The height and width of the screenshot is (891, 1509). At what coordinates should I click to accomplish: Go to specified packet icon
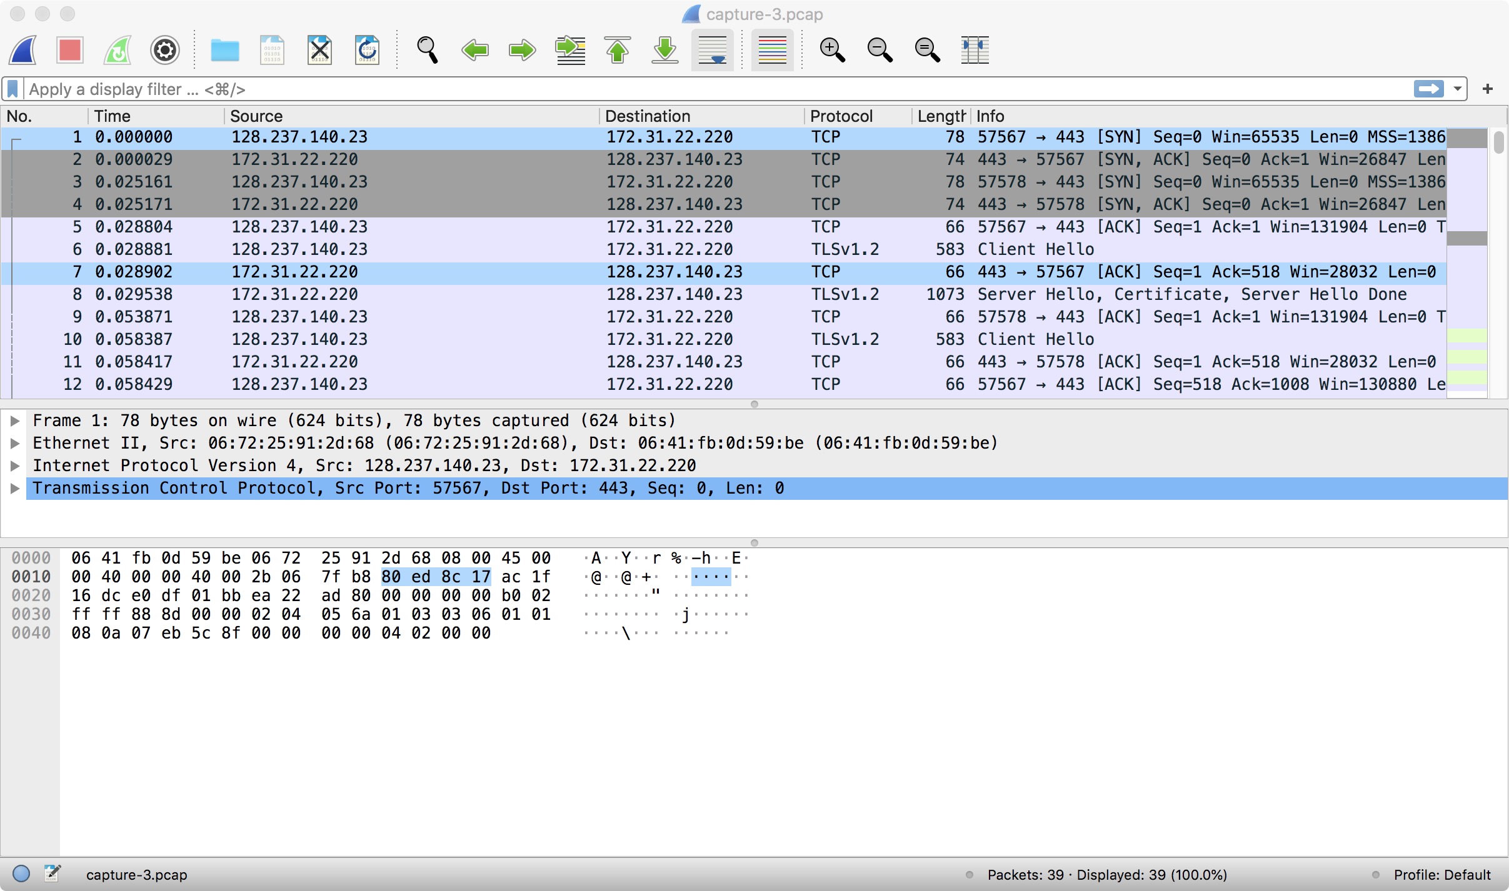570,50
